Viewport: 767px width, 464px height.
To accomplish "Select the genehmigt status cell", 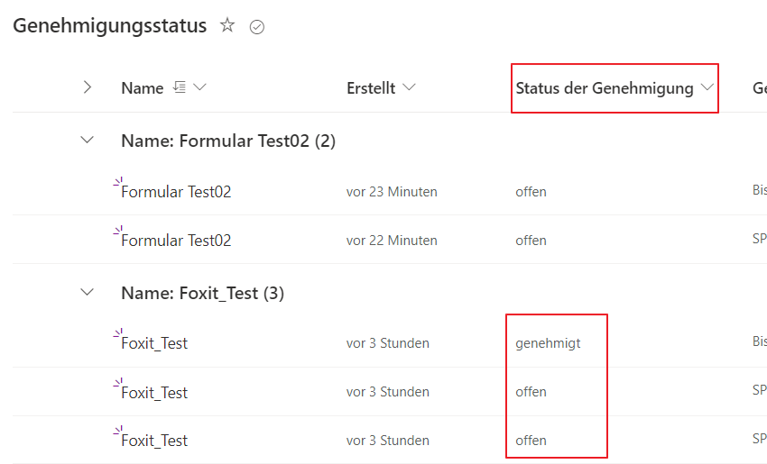I will [x=548, y=343].
